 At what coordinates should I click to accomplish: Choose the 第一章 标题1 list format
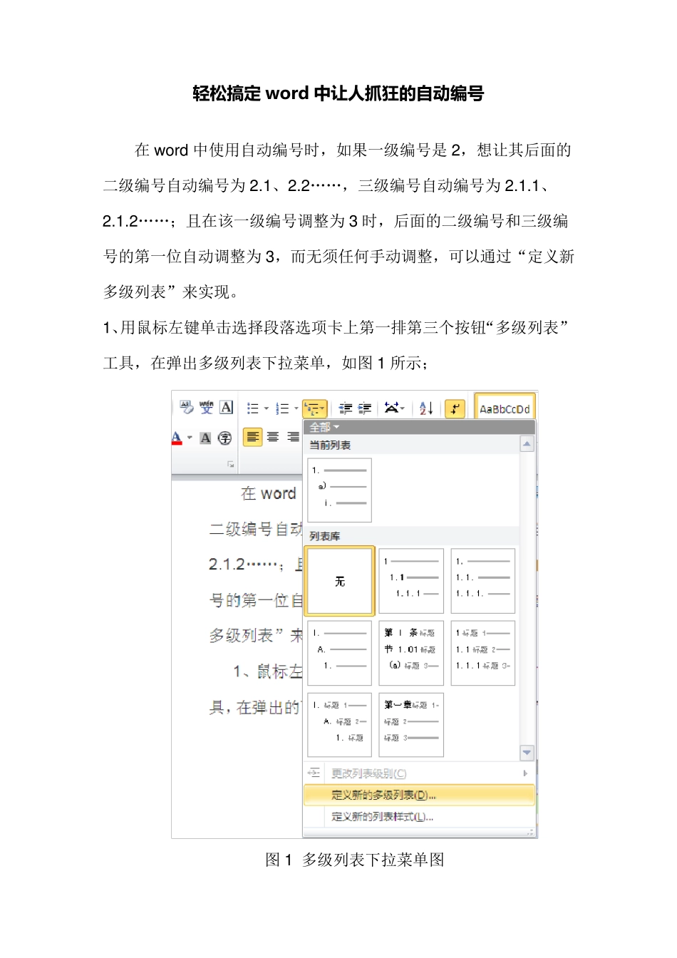[x=411, y=725]
